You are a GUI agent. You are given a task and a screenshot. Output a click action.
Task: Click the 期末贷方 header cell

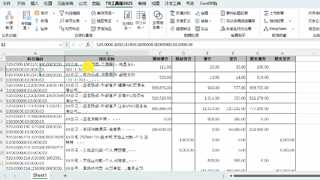(282, 59)
